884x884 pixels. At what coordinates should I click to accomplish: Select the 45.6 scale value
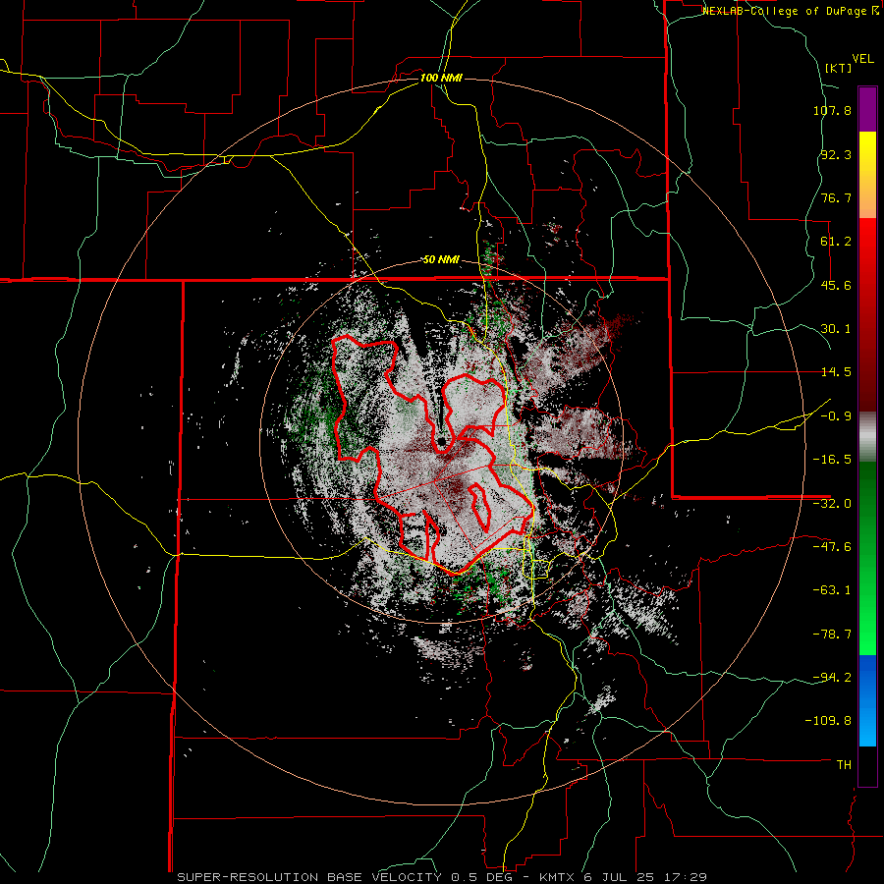(x=836, y=285)
